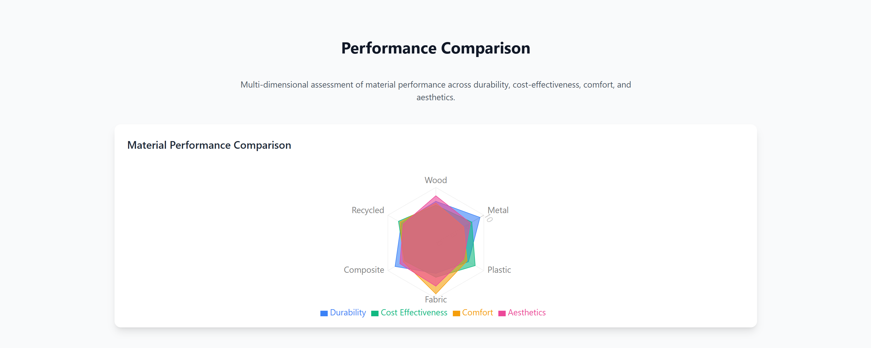871x348 pixels.
Task: Click the Metal axis label
Action: click(498, 210)
